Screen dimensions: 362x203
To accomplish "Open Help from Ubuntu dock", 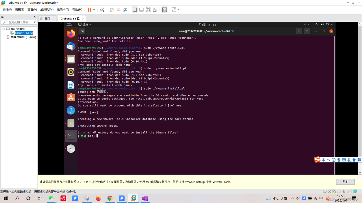I will (x=71, y=110).
